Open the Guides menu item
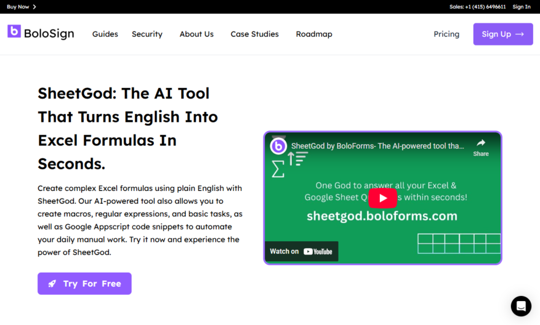540x325 pixels. [105, 34]
